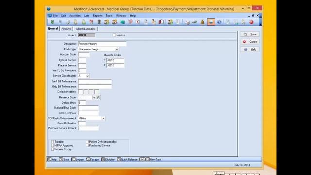Click the Only Bill To Insurance field
This screenshot has width=311, height=175.
tap(95, 87)
